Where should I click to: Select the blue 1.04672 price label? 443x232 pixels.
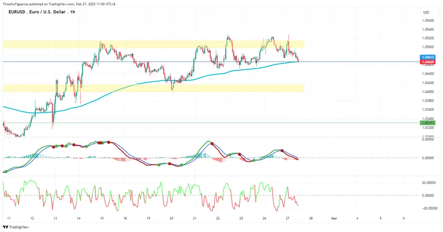tap(428, 57)
